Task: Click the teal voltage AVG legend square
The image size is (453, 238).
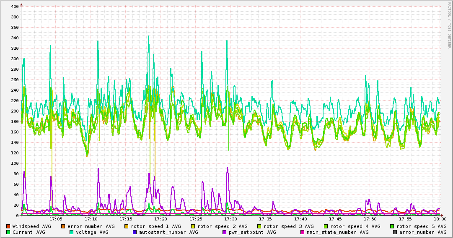Action: pyautogui.click(x=71, y=232)
